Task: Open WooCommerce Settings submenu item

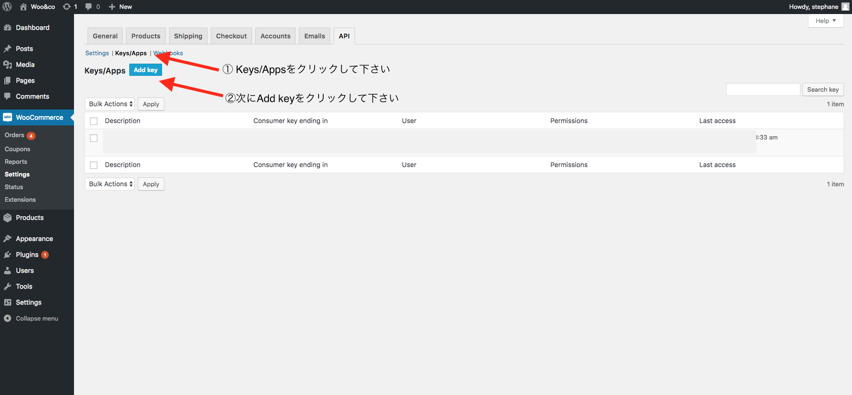Action: click(17, 175)
